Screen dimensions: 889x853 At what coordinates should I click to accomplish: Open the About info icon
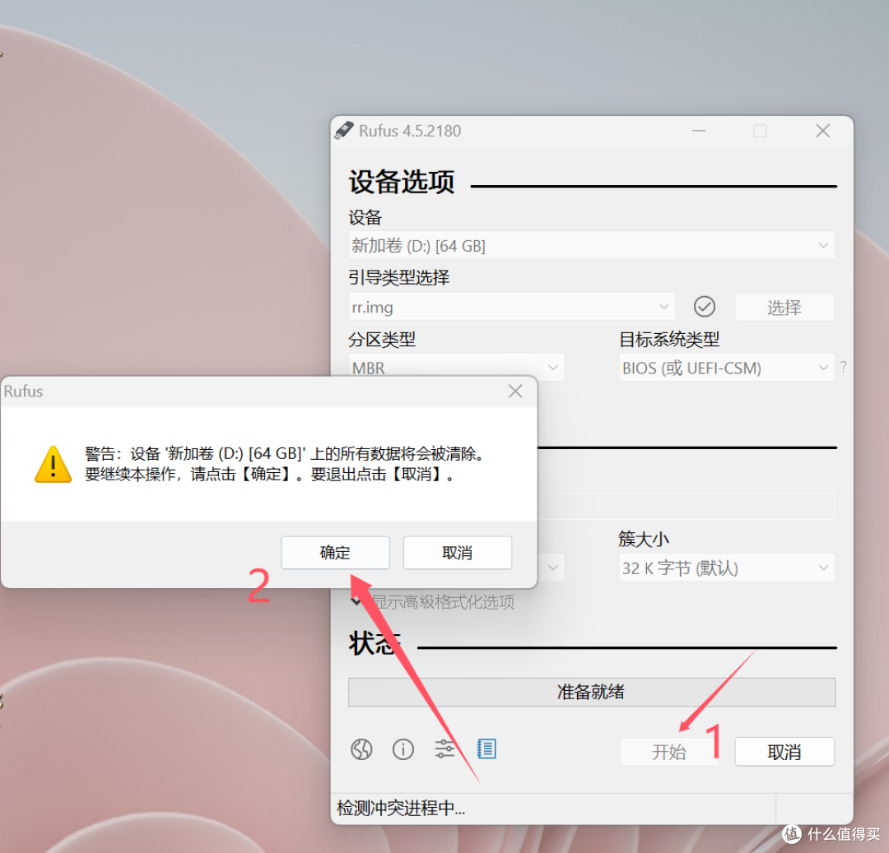pyautogui.click(x=403, y=749)
